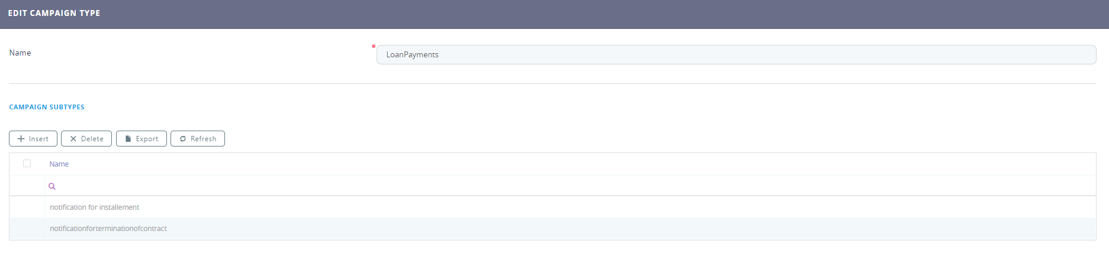Click the plus icon on Insert
This screenshot has width=1109, height=260.
(x=21, y=139)
